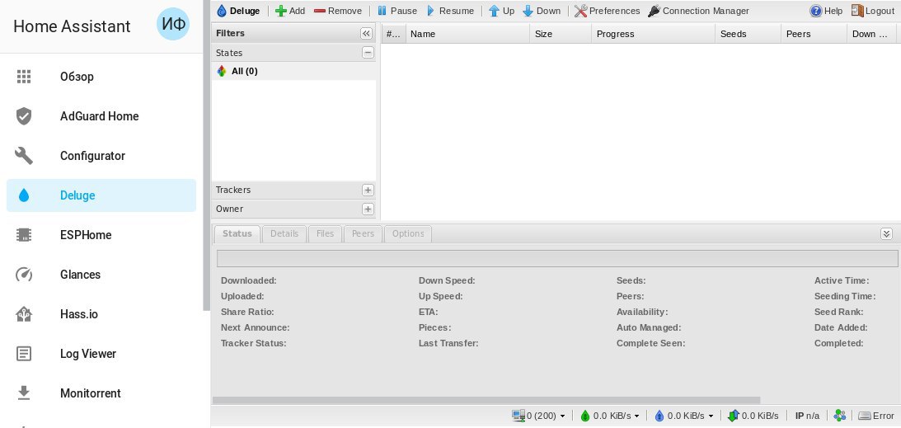Open AdGuard Home from sidebar
The width and height of the screenshot is (901, 428).
pyautogui.click(x=101, y=116)
